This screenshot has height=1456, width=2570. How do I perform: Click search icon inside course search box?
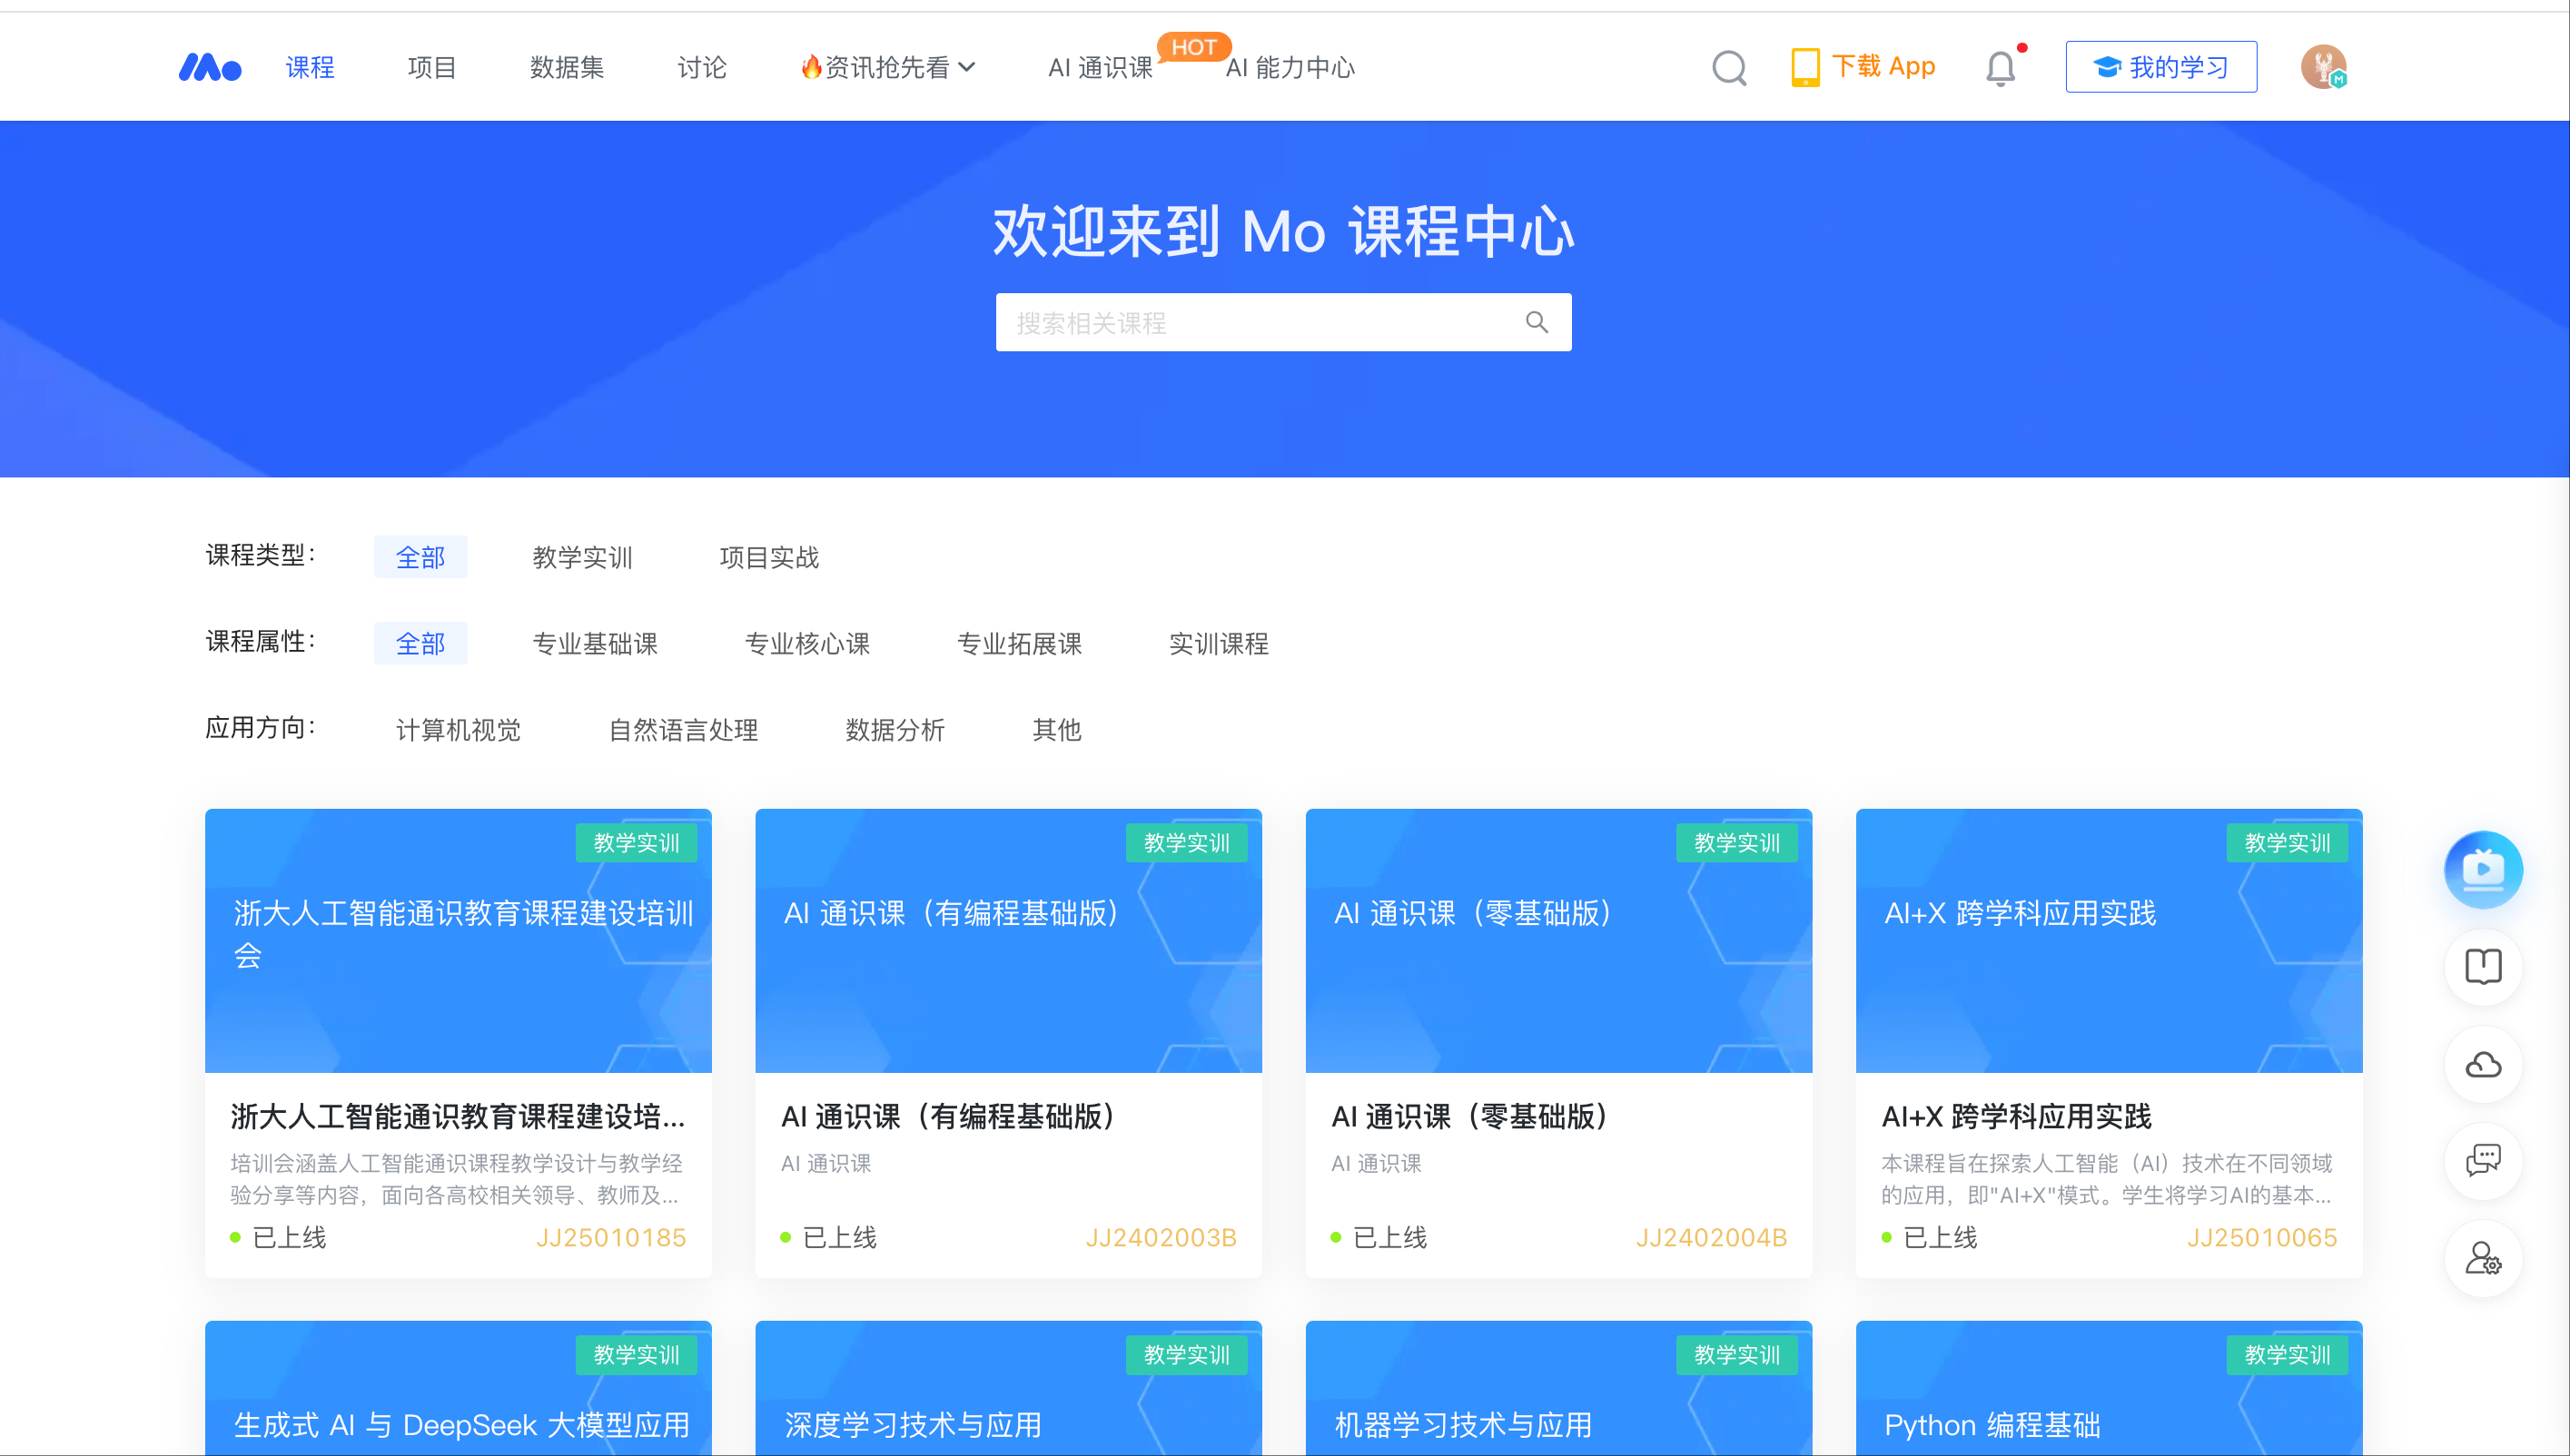coord(1537,322)
